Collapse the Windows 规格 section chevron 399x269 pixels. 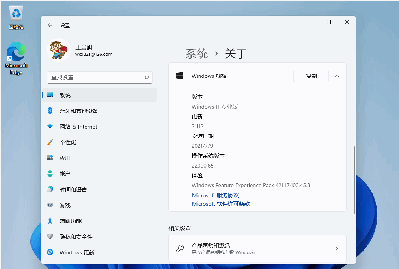(337, 76)
